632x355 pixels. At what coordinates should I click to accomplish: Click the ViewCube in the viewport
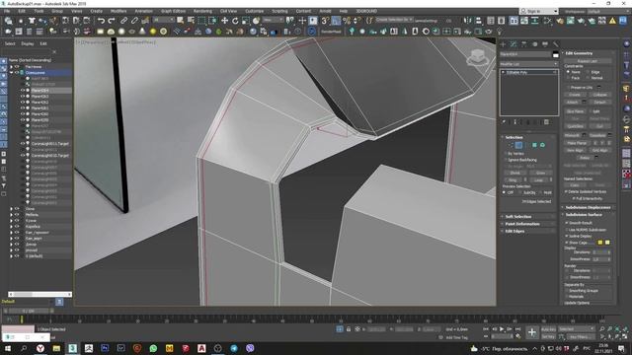click(x=478, y=57)
